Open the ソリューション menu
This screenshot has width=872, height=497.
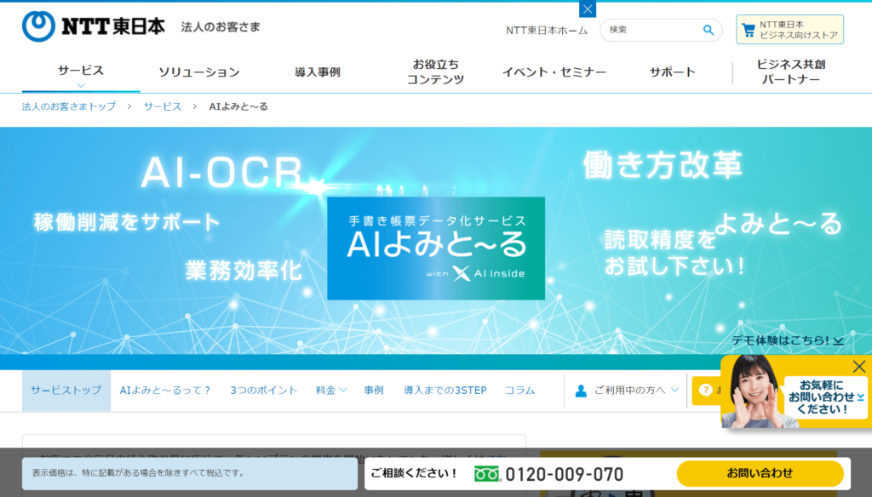pyautogui.click(x=199, y=72)
